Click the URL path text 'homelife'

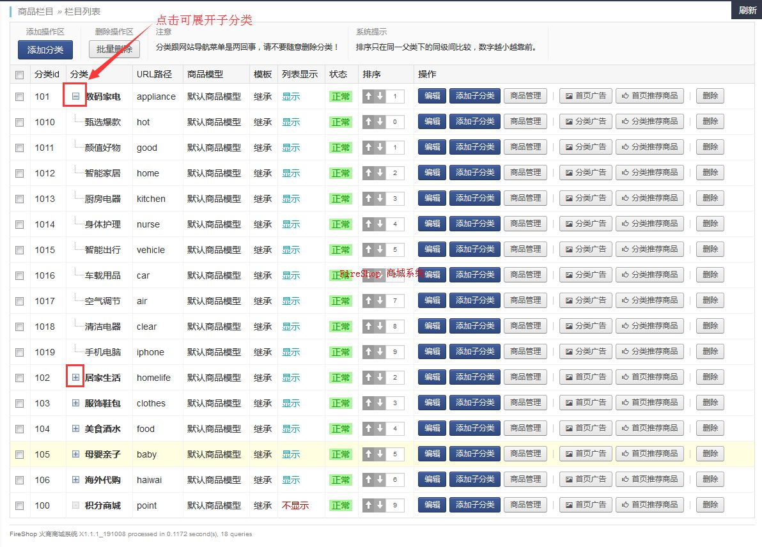pos(153,378)
